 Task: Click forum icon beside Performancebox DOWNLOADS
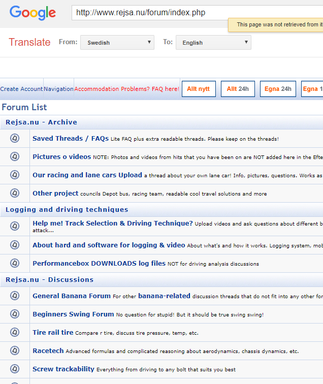pyautogui.click(x=15, y=263)
